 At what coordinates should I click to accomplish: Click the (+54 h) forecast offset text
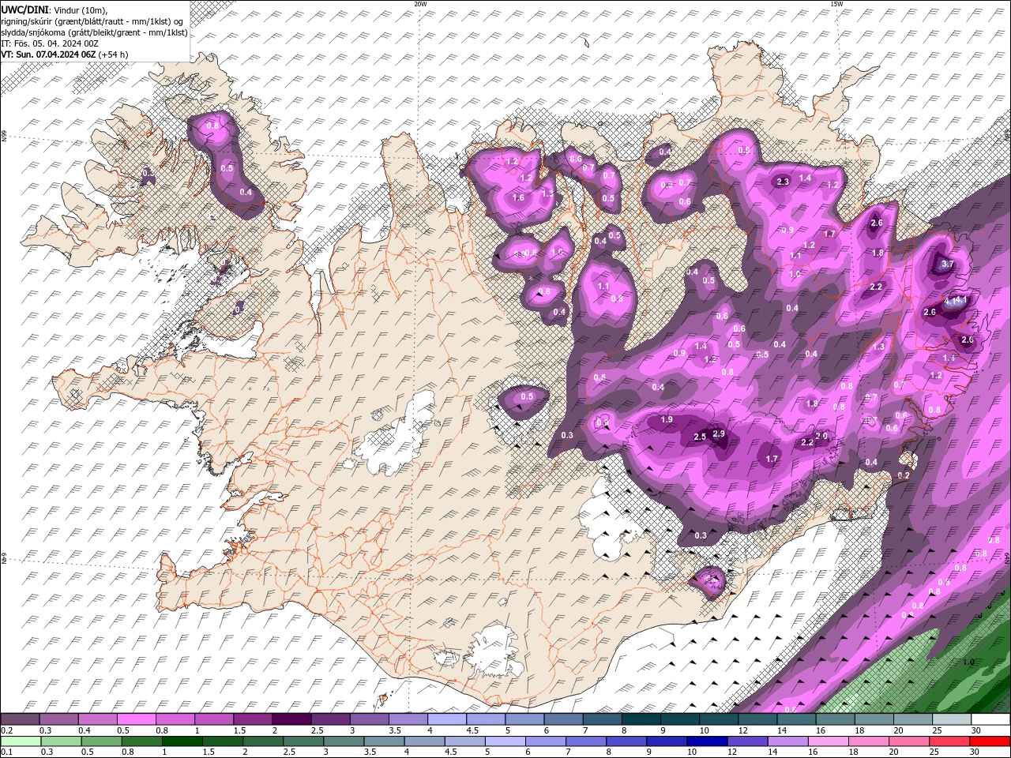(114, 54)
